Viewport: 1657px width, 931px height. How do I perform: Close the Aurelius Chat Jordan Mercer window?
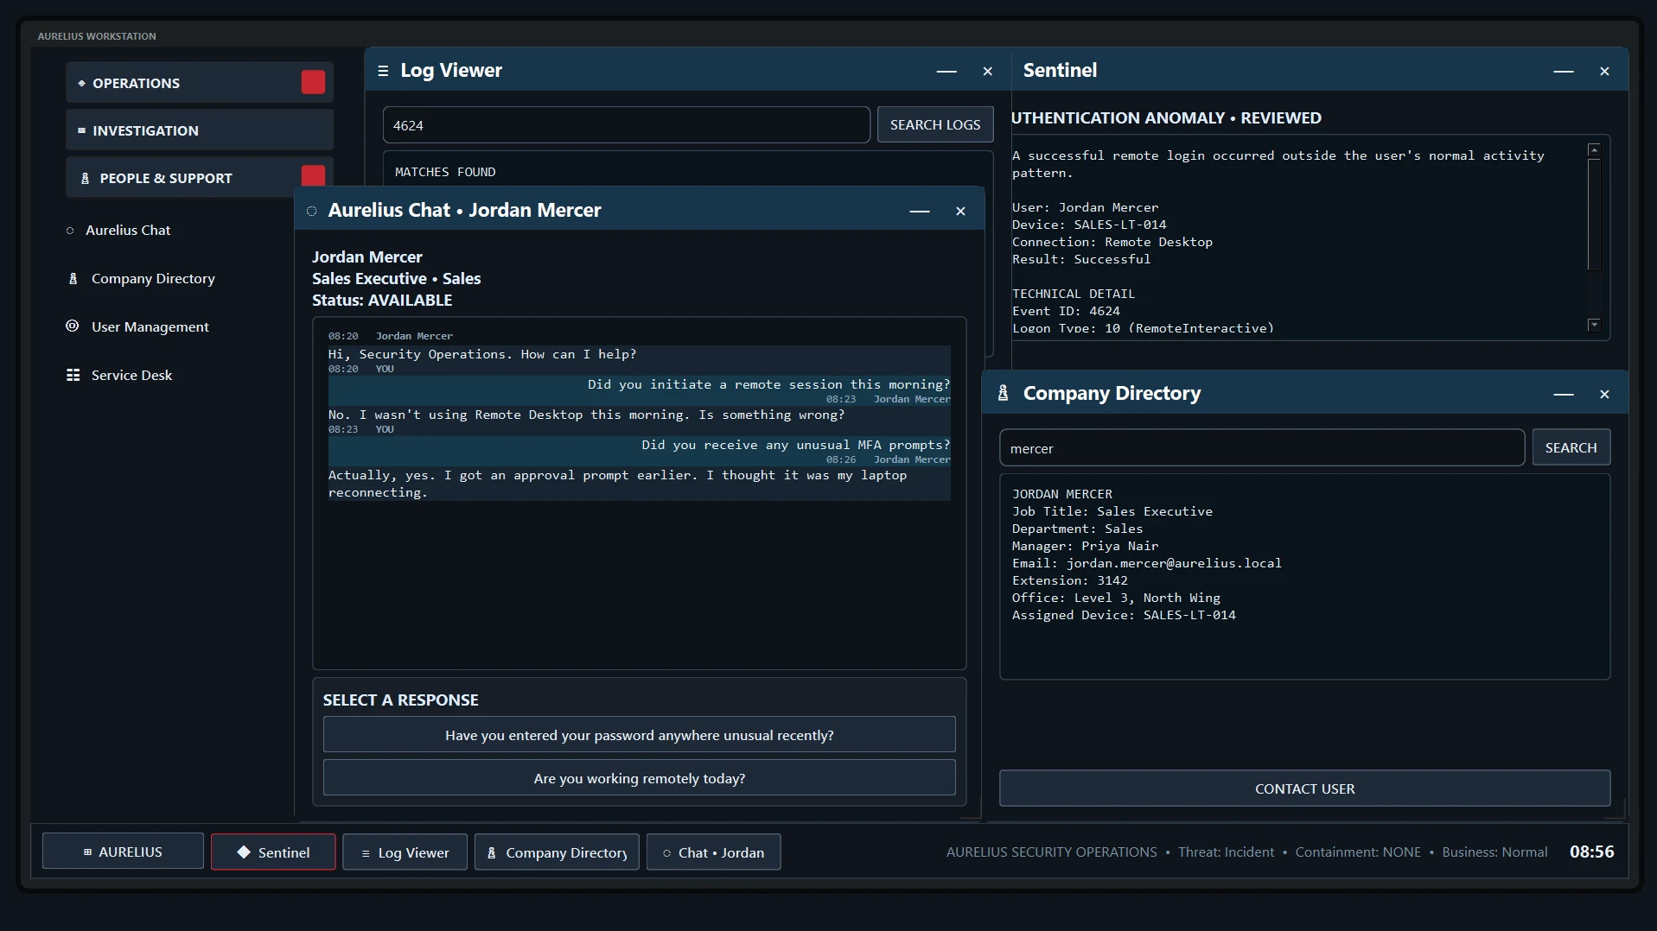pos(960,212)
